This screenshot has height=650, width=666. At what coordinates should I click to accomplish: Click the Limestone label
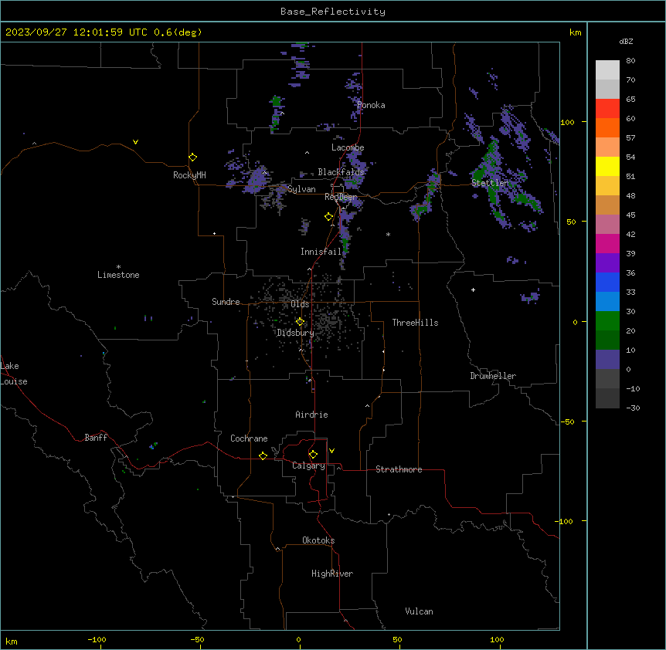[x=118, y=275]
